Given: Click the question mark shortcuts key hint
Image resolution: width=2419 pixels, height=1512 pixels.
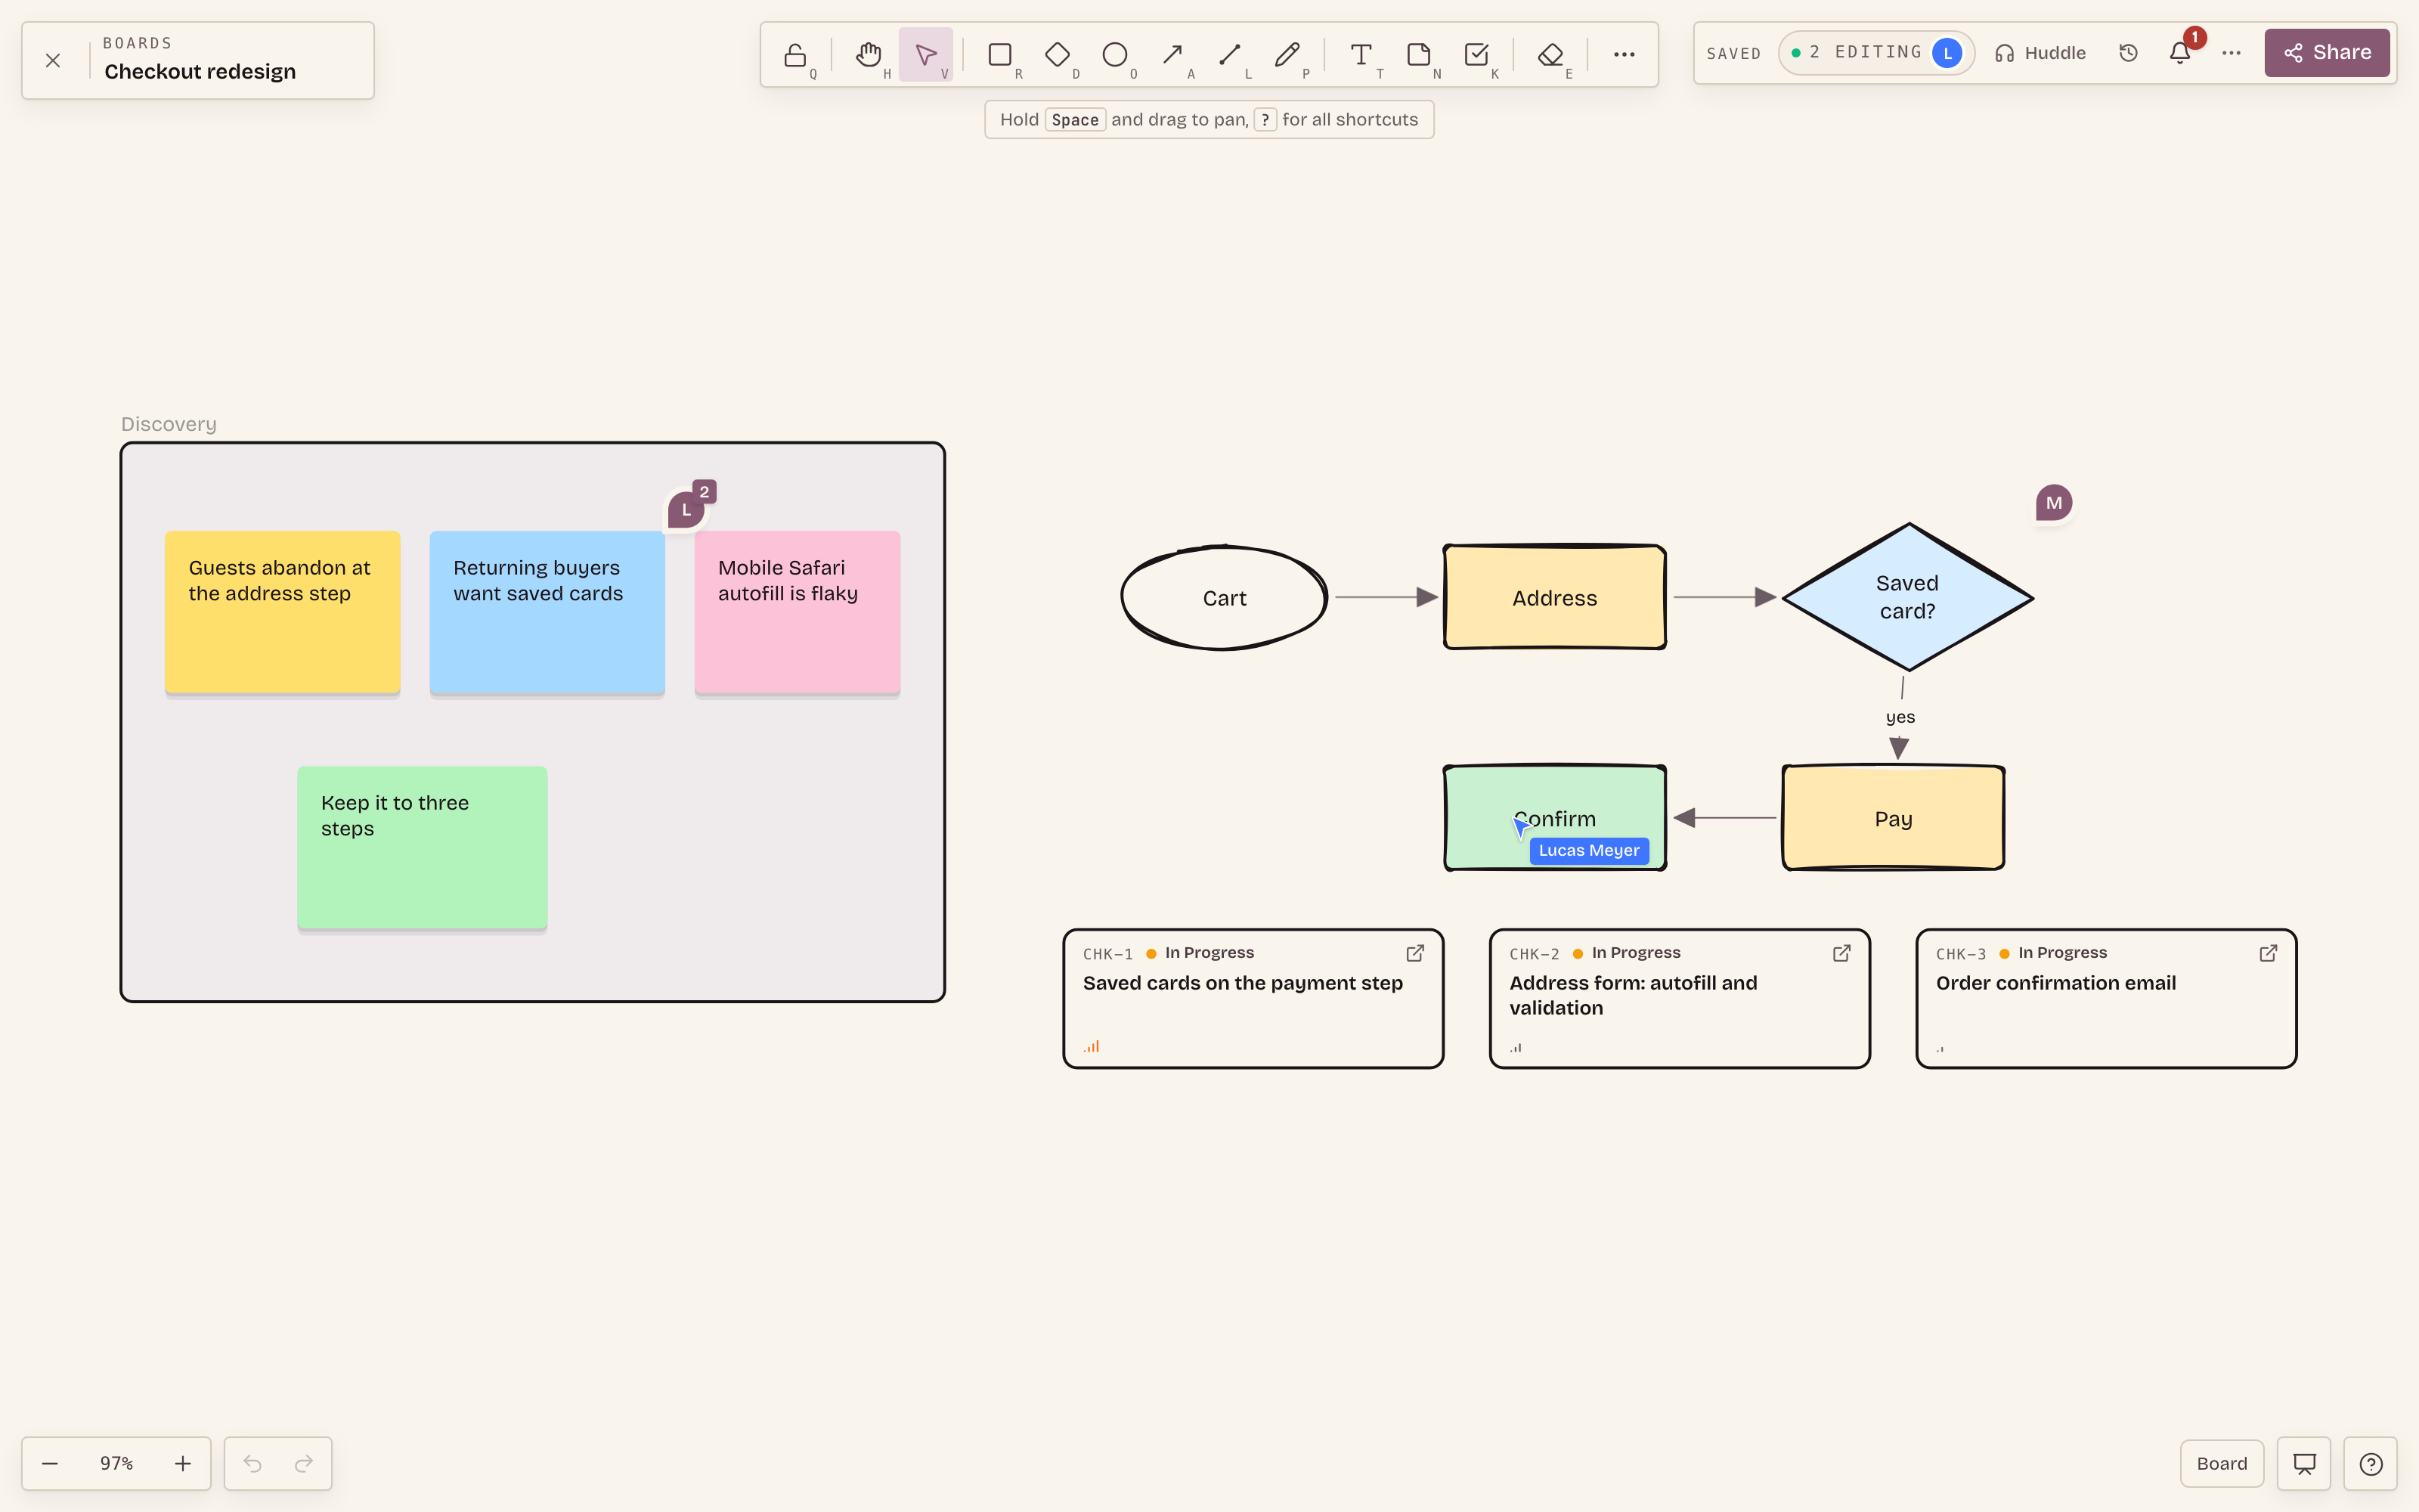Looking at the screenshot, I should click(x=1265, y=120).
